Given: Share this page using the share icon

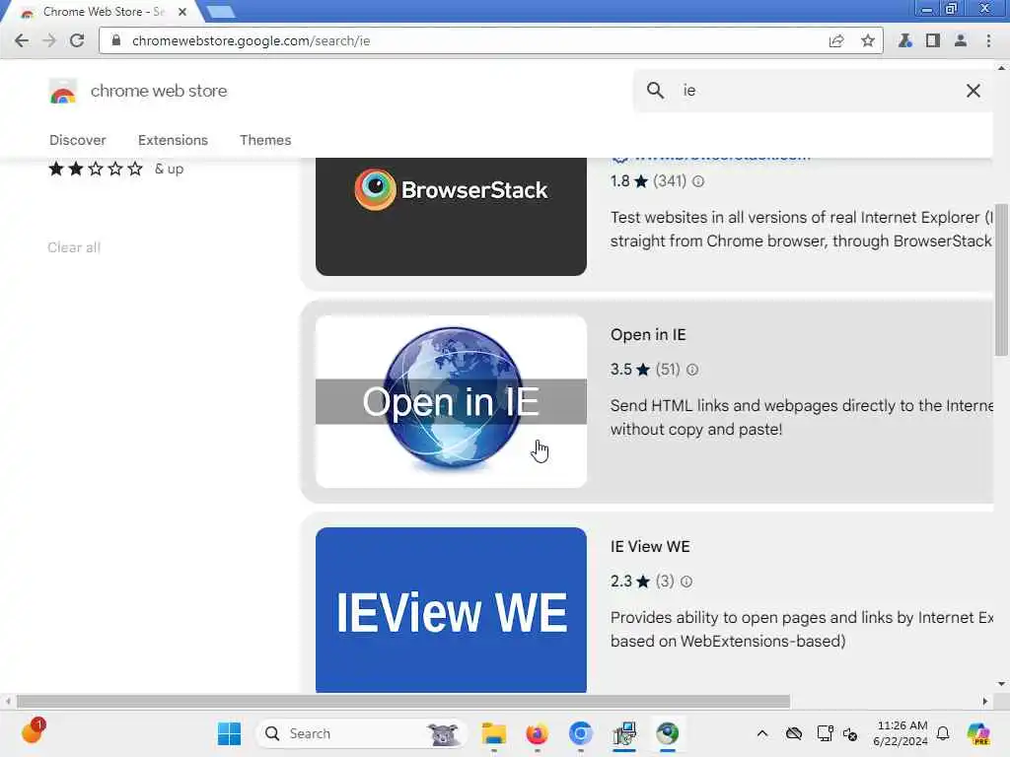Looking at the screenshot, I should click(x=836, y=41).
